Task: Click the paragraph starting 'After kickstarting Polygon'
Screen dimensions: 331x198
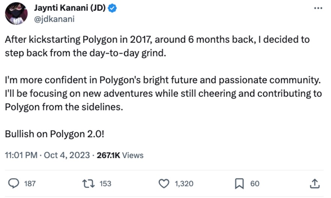Action: pos(157,46)
